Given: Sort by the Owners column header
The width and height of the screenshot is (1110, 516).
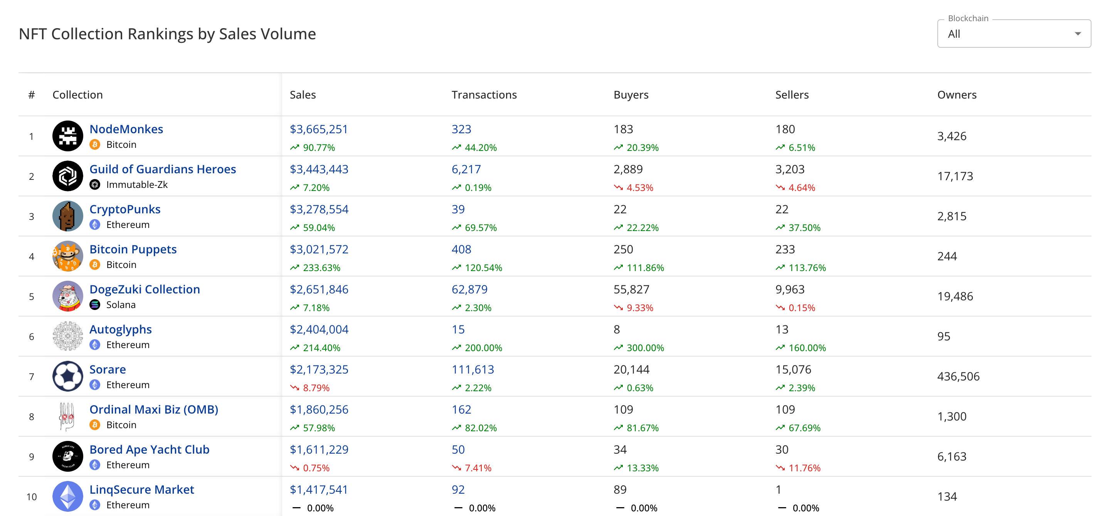Looking at the screenshot, I should [x=957, y=95].
